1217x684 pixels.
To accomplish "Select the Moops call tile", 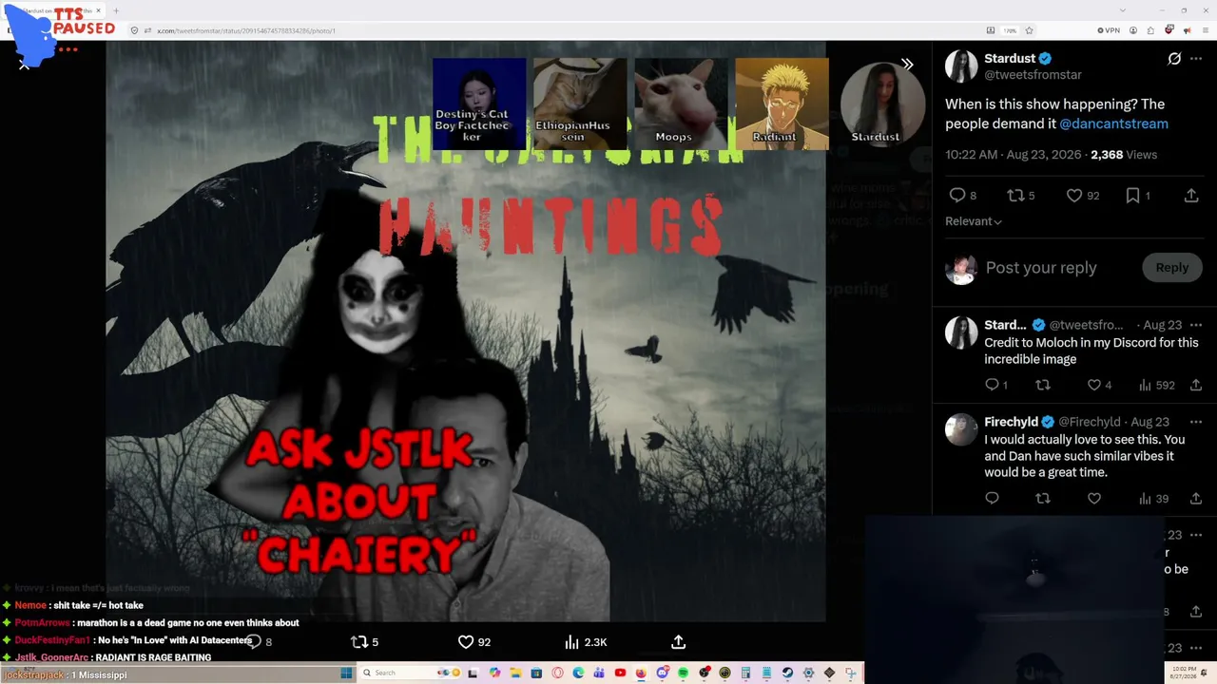I will (x=681, y=104).
